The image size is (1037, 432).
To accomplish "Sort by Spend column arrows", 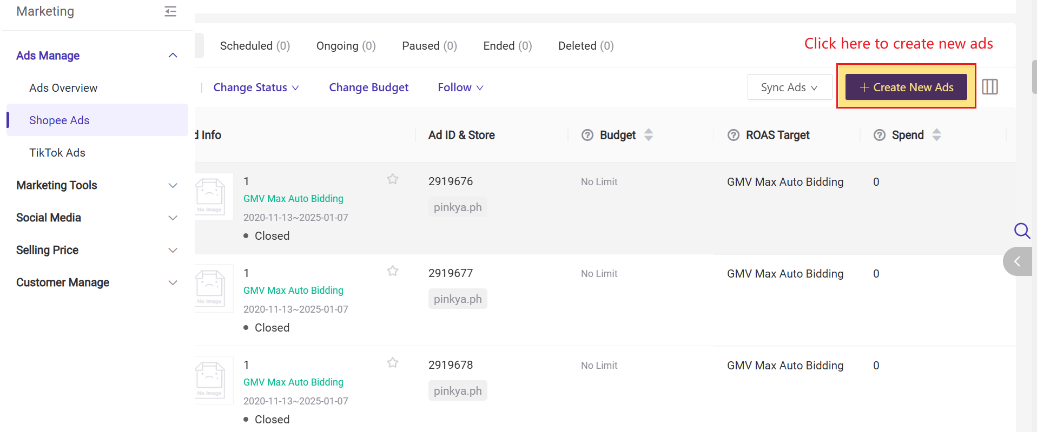I will (x=936, y=135).
